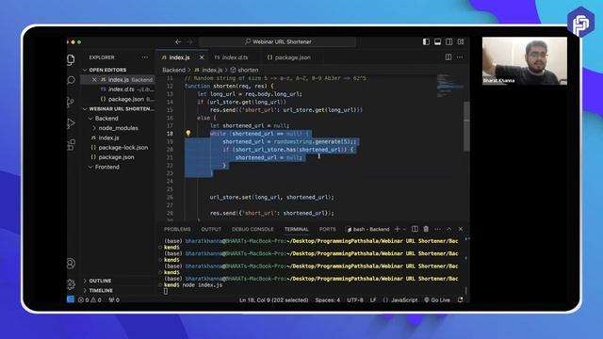Create a new terminal with plus icon
Image resolution: width=603 pixels, height=339 pixels.
[x=398, y=229]
